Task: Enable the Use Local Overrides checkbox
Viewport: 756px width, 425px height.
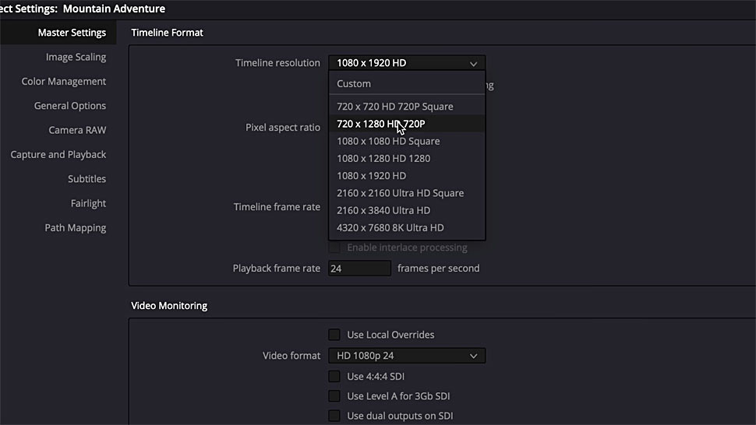Action: (x=334, y=335)
